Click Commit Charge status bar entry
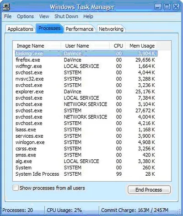This screenshot has width=183, height=216. click(x=135, y=210)
